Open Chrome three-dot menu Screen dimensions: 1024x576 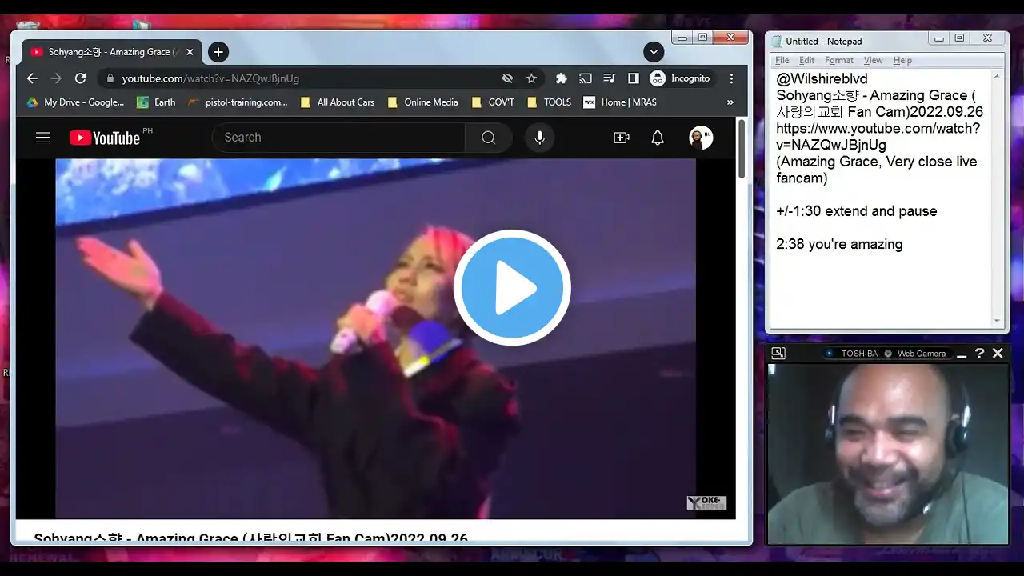click(x=731, y=78)
